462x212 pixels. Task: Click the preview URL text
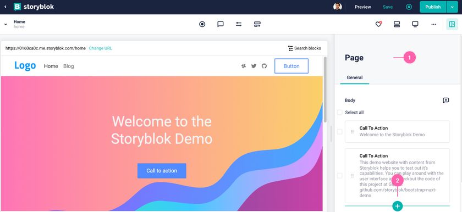pos(46,48)
